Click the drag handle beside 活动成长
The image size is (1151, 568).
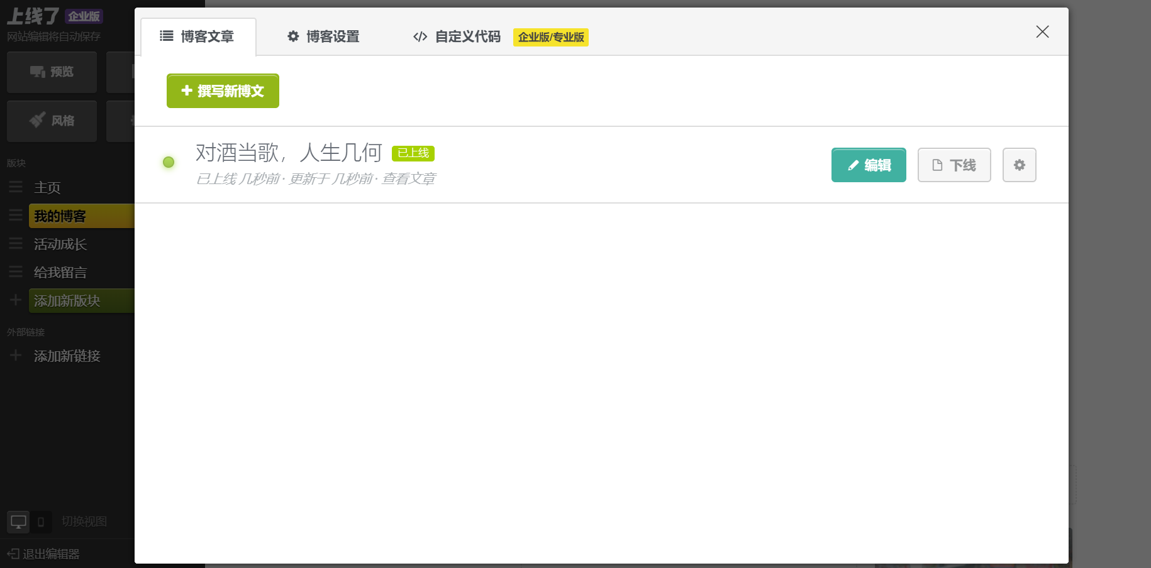[x=16, y=244]
